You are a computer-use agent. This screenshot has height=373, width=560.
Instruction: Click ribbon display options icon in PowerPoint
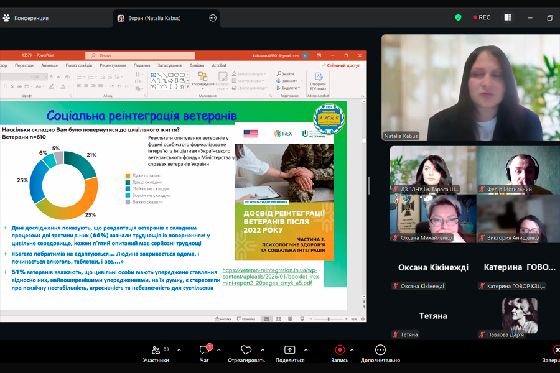[x=319, y=56]
